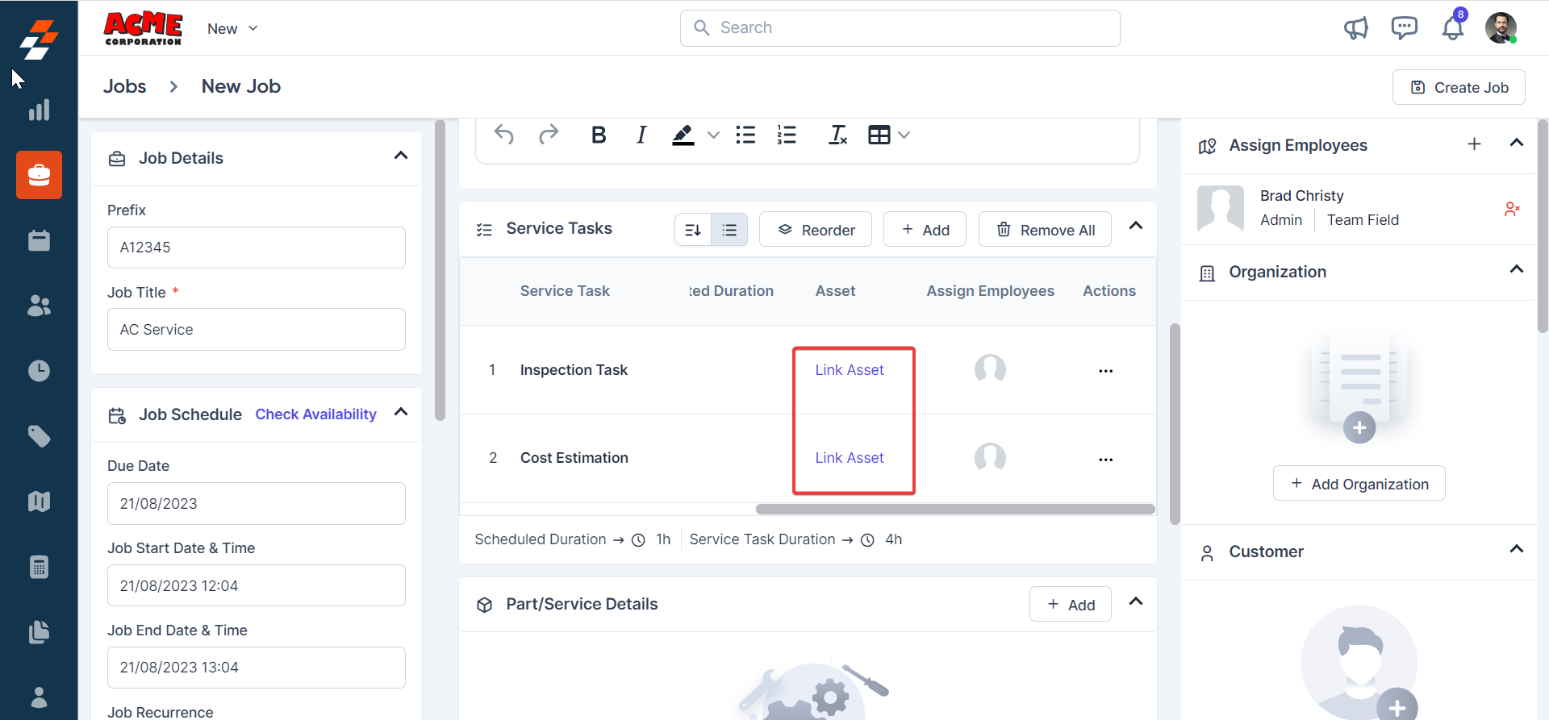Click Link Asset for Inspection Task
Image resolution: width=1549 pixels, height=720 pixels.
click(850, 370)
